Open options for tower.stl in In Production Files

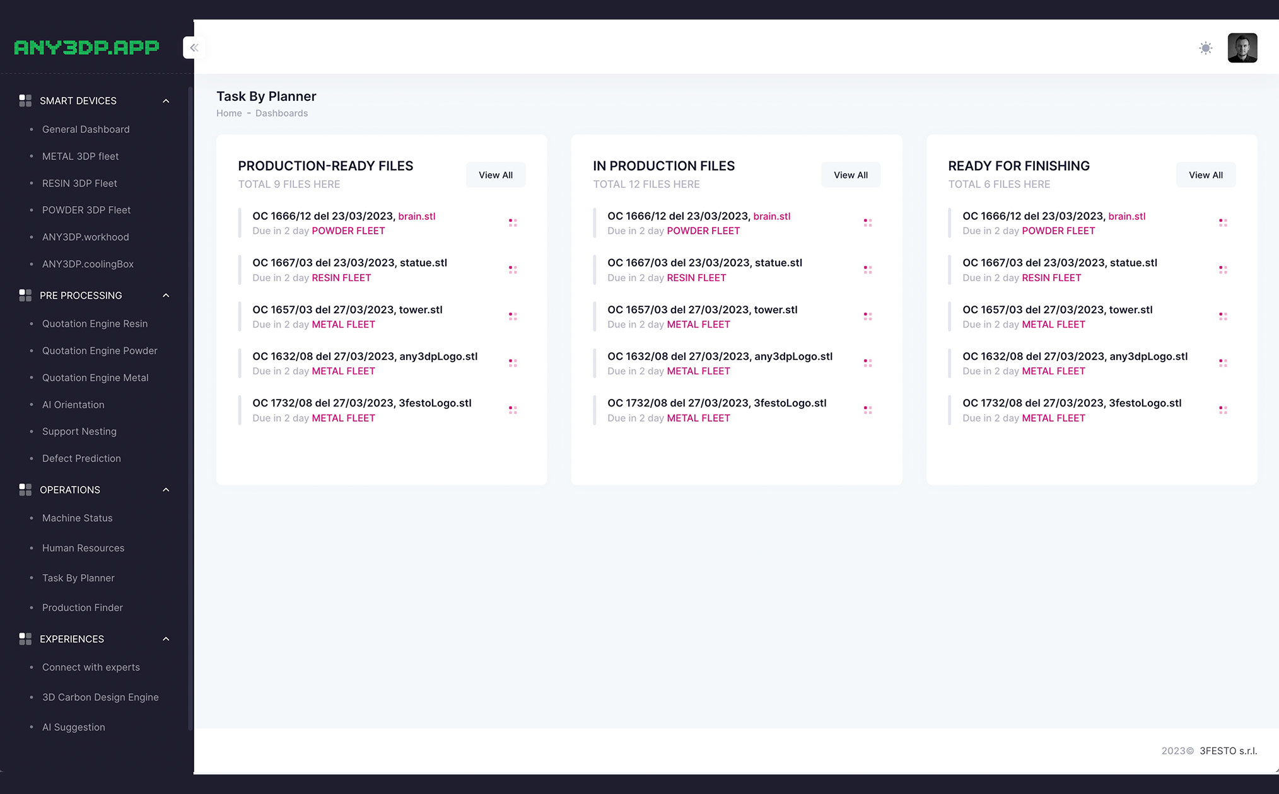pyautogui.click(x=868, y=316)
